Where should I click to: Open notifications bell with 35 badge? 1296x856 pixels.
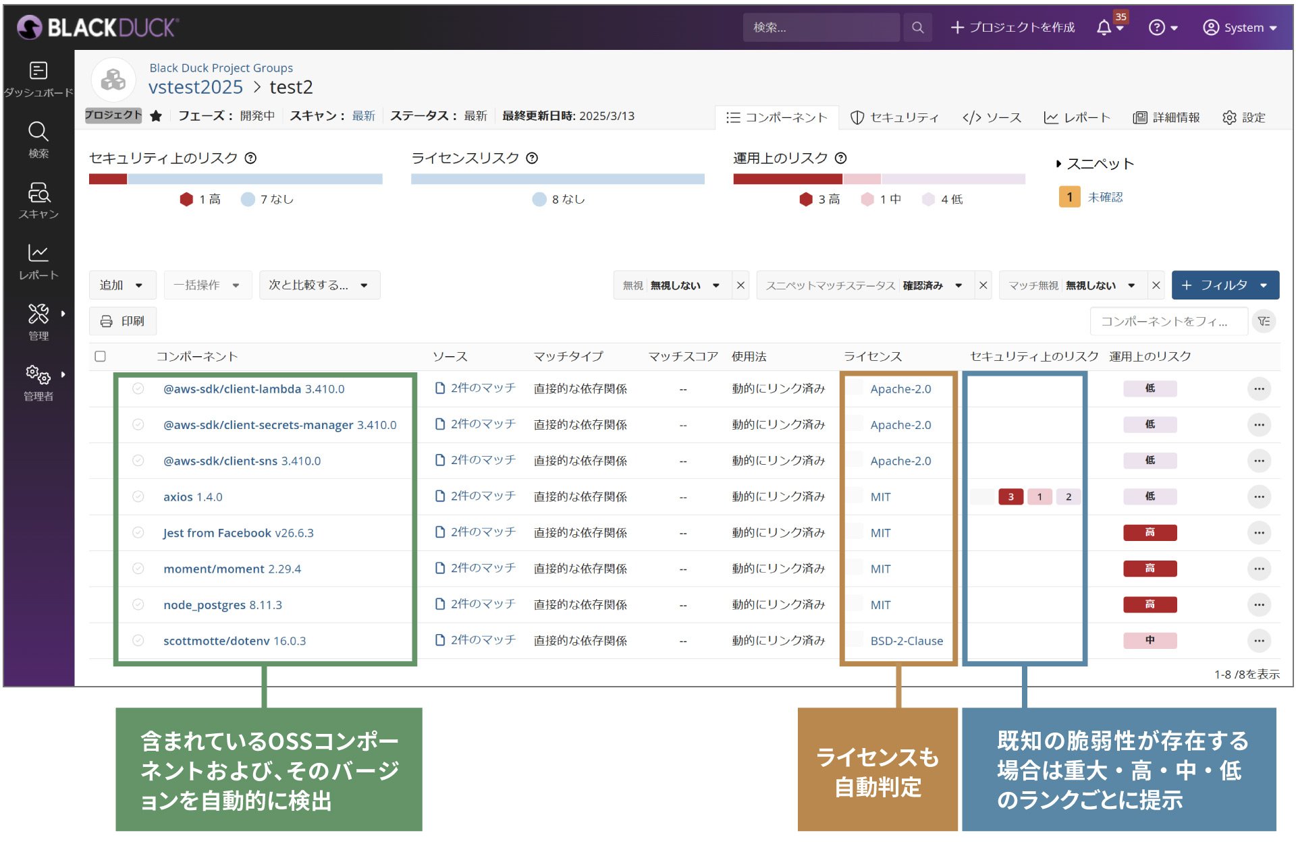tap(1110, 27)
